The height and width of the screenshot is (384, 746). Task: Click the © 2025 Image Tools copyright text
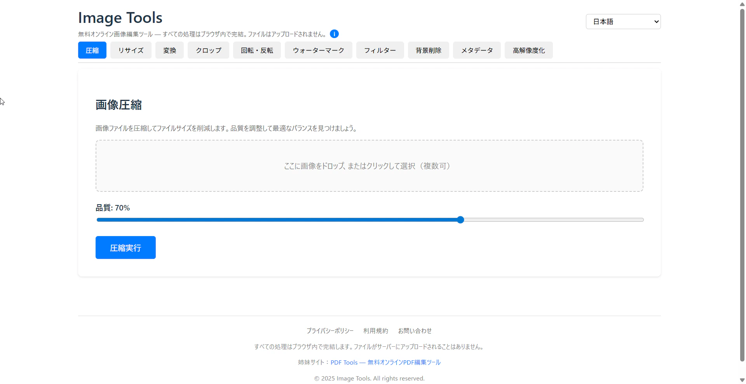tap(370, 379)
